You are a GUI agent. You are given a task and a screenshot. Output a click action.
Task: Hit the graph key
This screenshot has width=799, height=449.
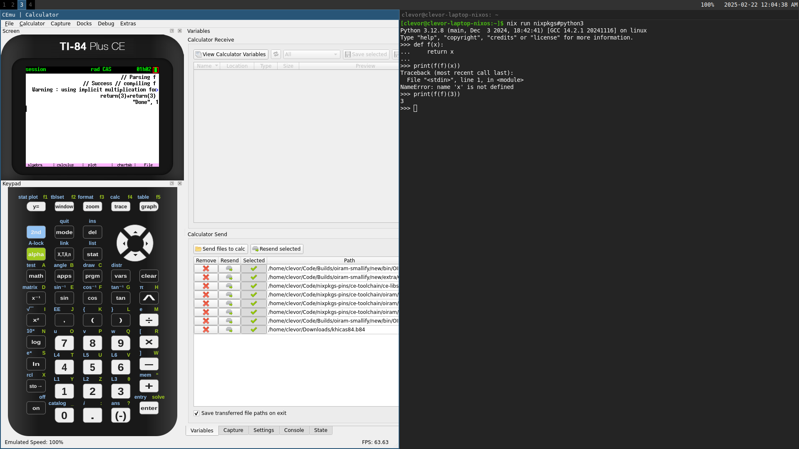click(149, 207)
